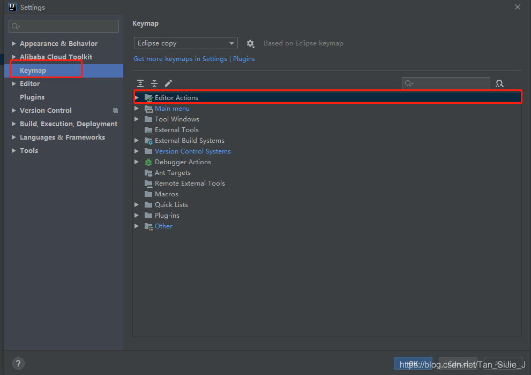Screen dimensions: 531x375
Task: Expand the Editor settings category arrow
Action: [x=13, y=83]
